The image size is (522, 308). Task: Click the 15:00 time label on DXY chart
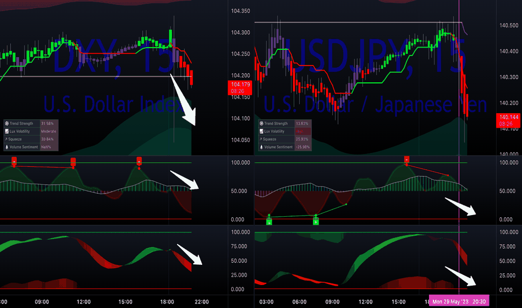(x=125, y=302)
